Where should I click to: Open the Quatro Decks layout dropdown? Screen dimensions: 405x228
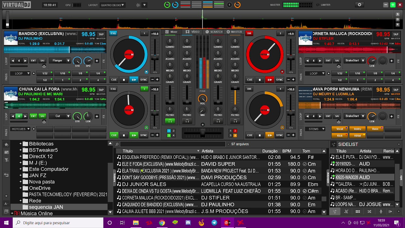coord(113,5)
